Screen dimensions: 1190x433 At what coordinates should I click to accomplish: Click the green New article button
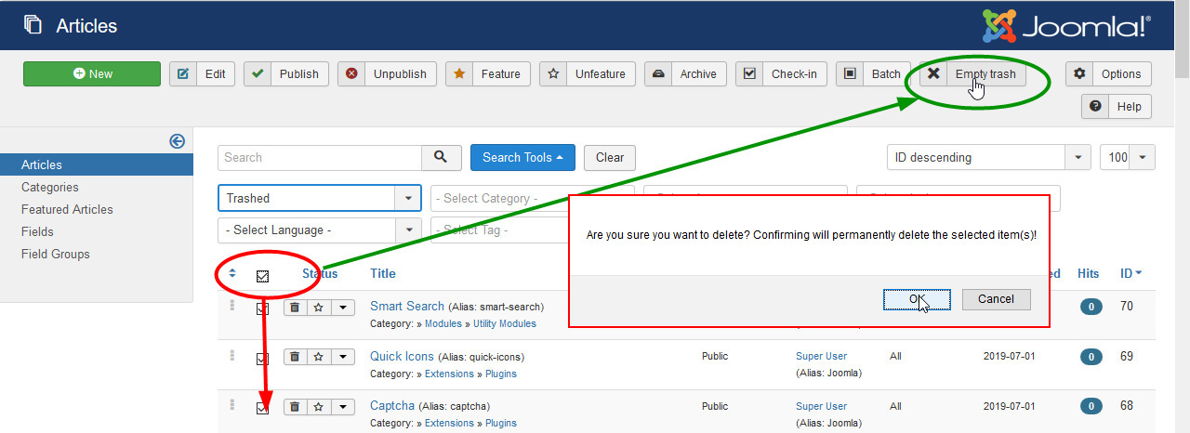tap(91, 74)
